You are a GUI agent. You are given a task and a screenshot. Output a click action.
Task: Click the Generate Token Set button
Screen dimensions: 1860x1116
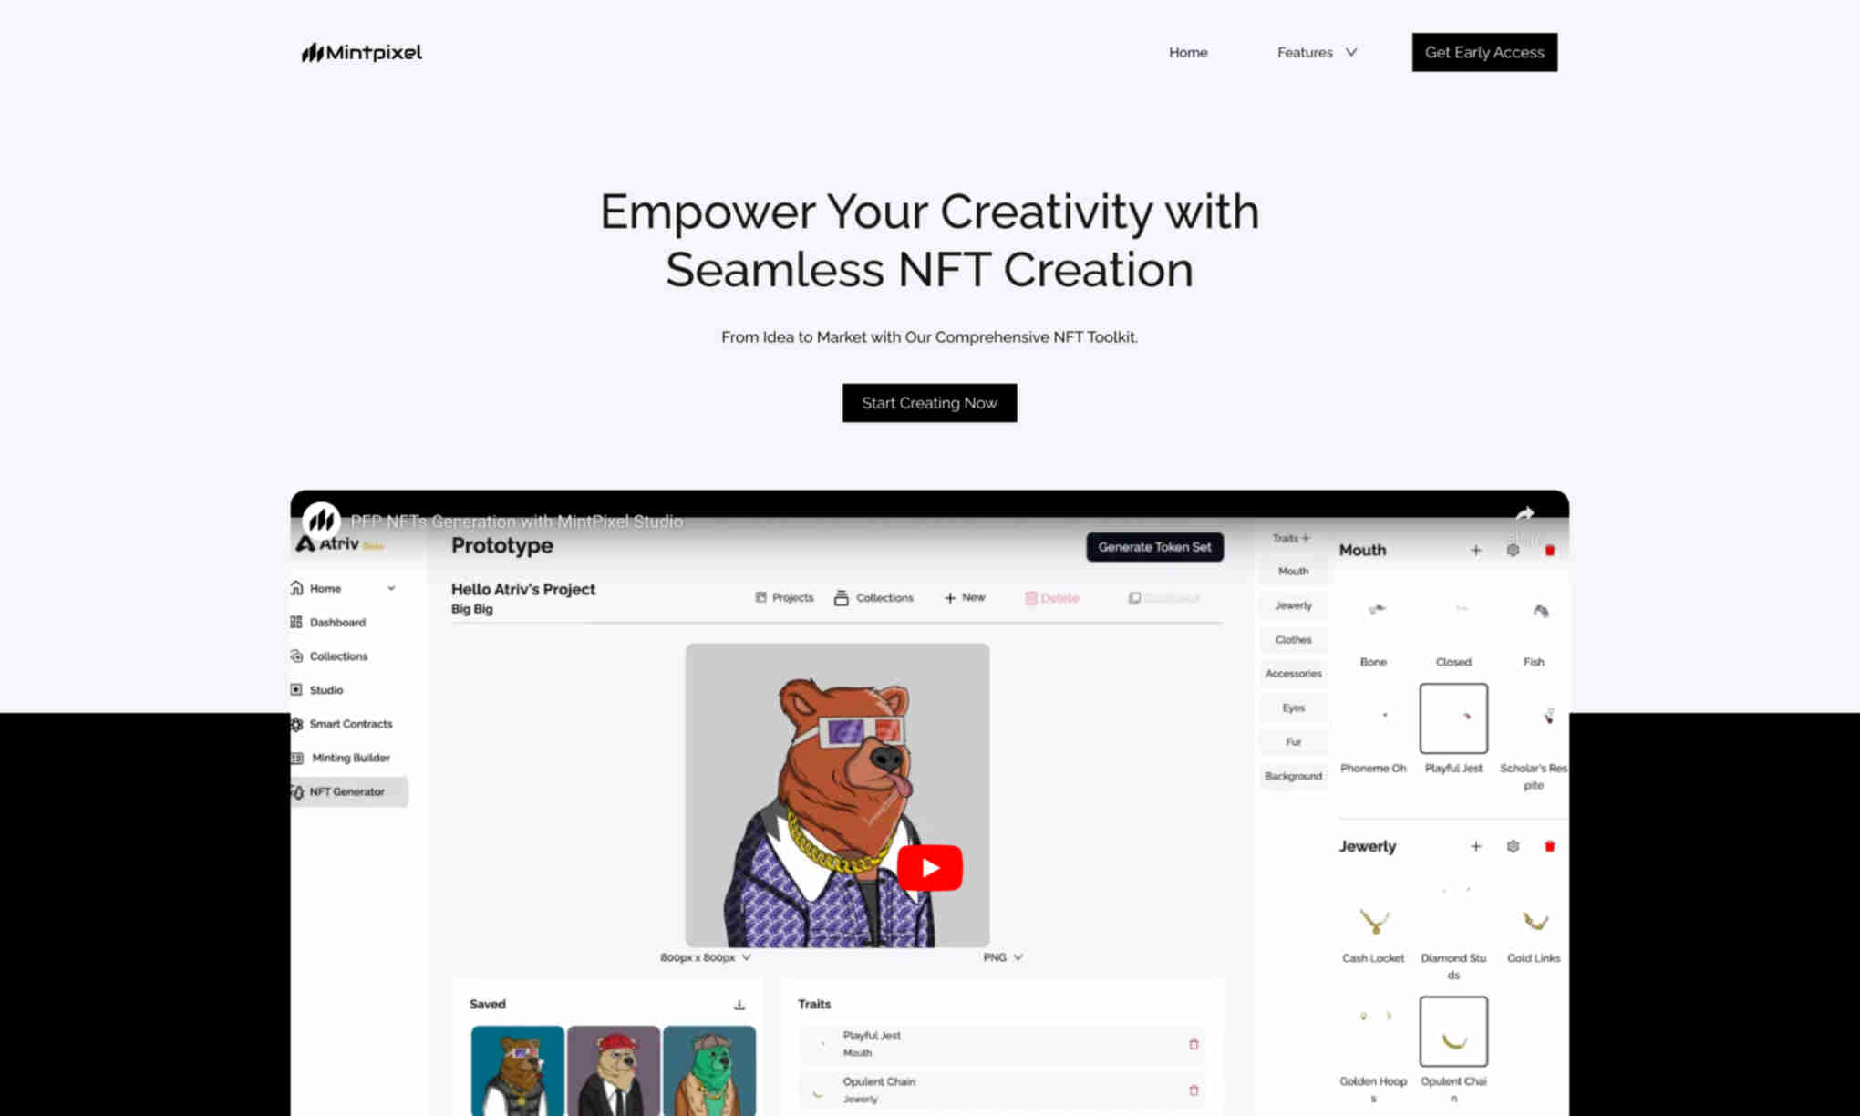(x=1153, y=546)
